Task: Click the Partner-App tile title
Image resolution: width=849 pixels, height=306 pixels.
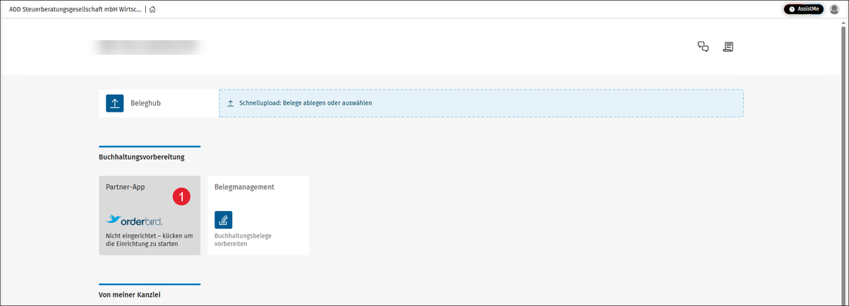Action: point(126,187)
